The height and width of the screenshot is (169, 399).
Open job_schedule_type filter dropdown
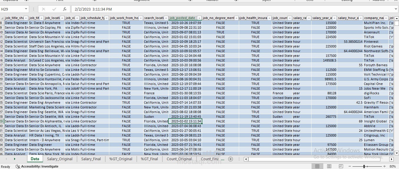pos(107,18)
